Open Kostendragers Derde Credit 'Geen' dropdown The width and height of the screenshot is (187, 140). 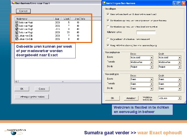pos(179,89)
